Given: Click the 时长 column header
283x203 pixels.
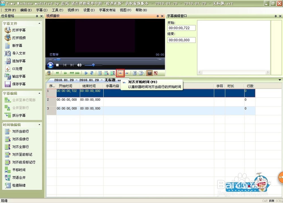Looking at the screenshot, I should (x=235, y=86).
